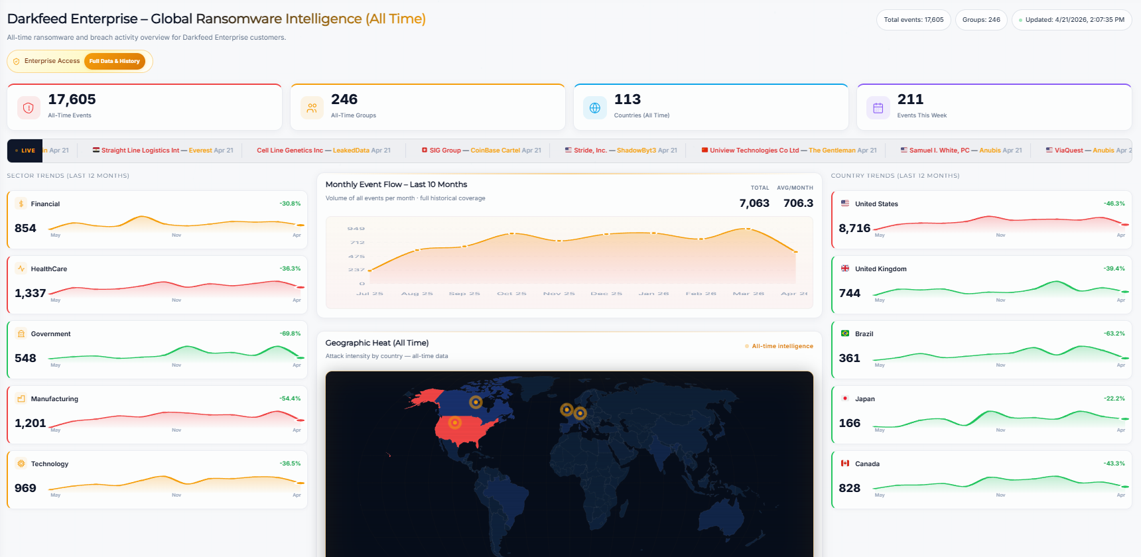Click the -30.8% change on Financial
This screenshot has height=557, width=1141.
tap(290, 204)
